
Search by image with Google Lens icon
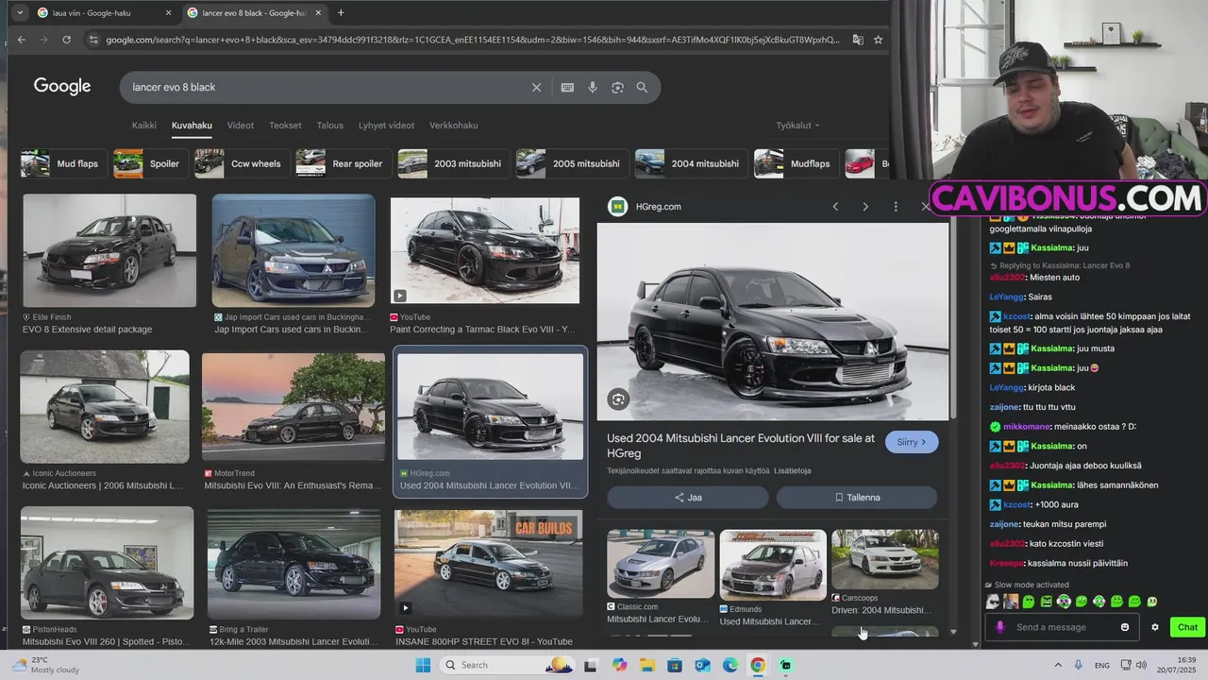pyautogui.click(x=617, y=87)
